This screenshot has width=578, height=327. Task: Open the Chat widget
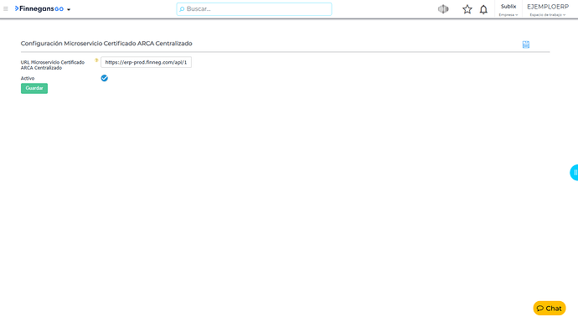pyautogui.click(x=550, y=309)
